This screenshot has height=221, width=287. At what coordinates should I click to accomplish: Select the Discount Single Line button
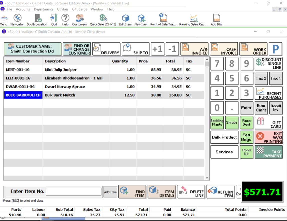tap(269, 64)
